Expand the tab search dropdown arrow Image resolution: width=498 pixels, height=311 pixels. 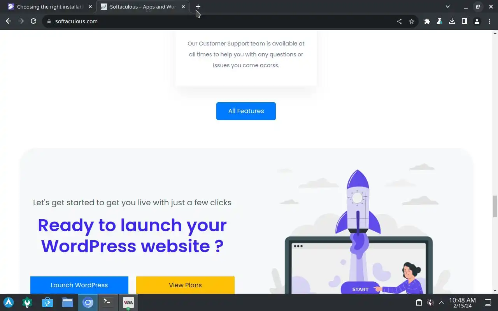pos(448,7)
